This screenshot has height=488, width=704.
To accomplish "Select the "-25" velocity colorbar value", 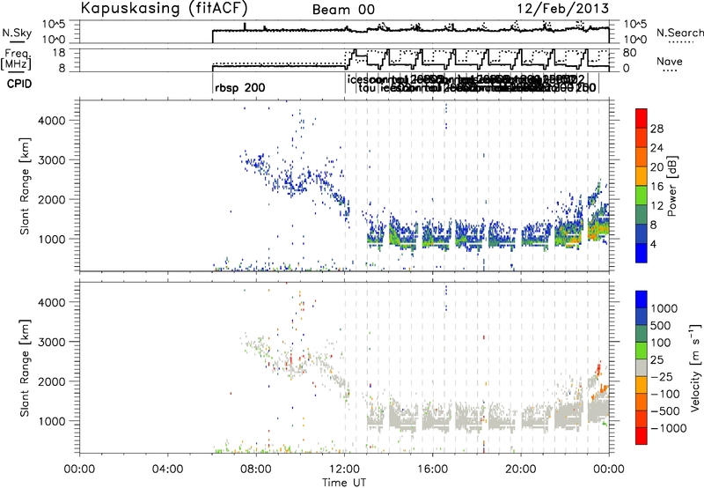I will click(662, 377).
